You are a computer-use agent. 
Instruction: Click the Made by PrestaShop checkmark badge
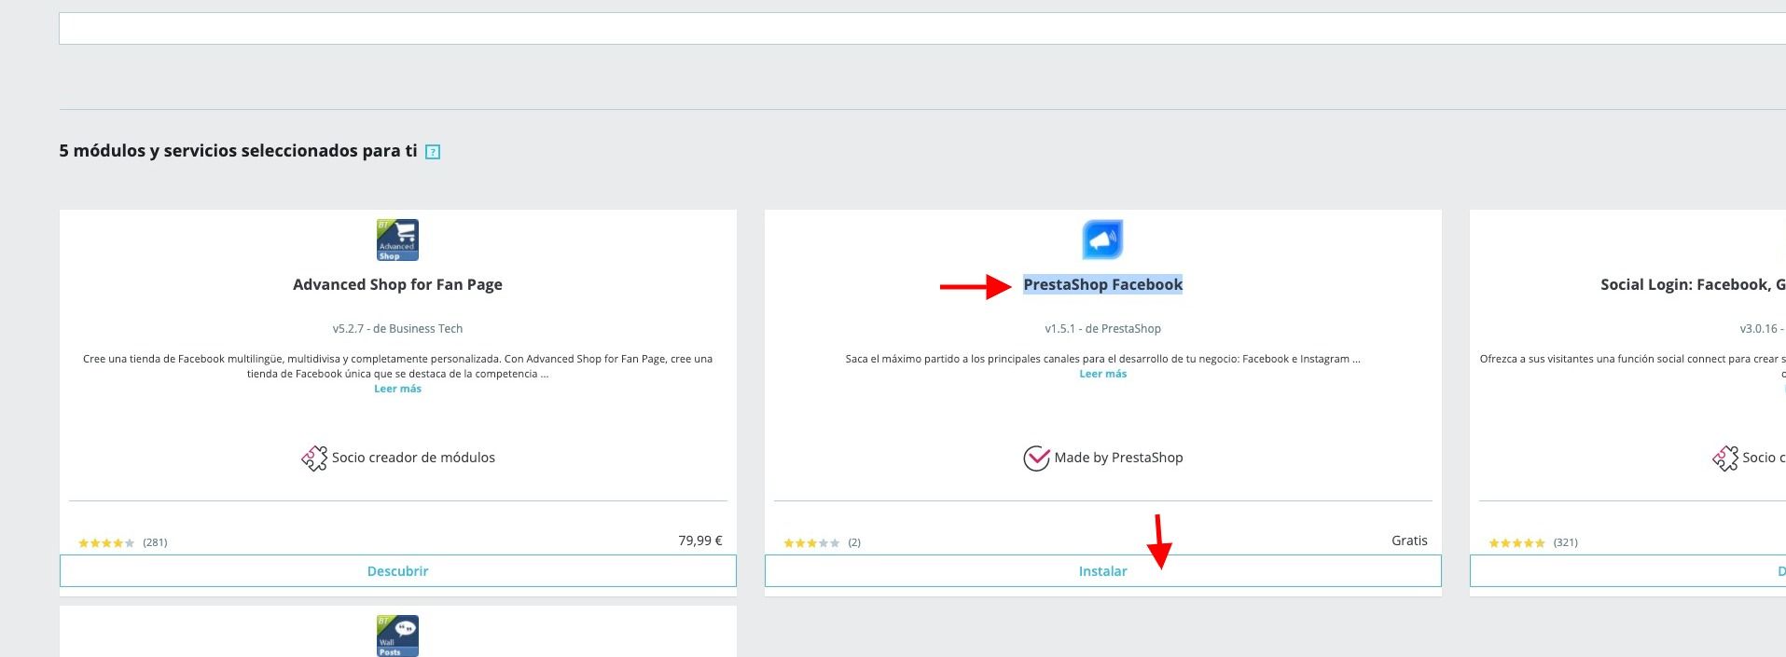click(x=1036, y=458)
